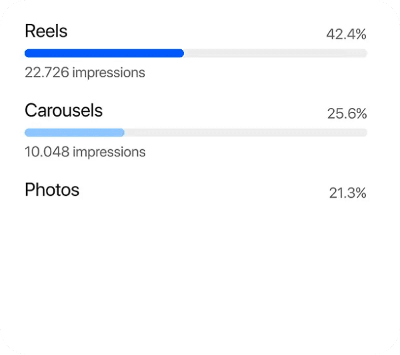The height and width of the screenshot is (355, 400).
Task: Click the far right end of Reels track
Action: pyautogui.click(x=364, y=53)
